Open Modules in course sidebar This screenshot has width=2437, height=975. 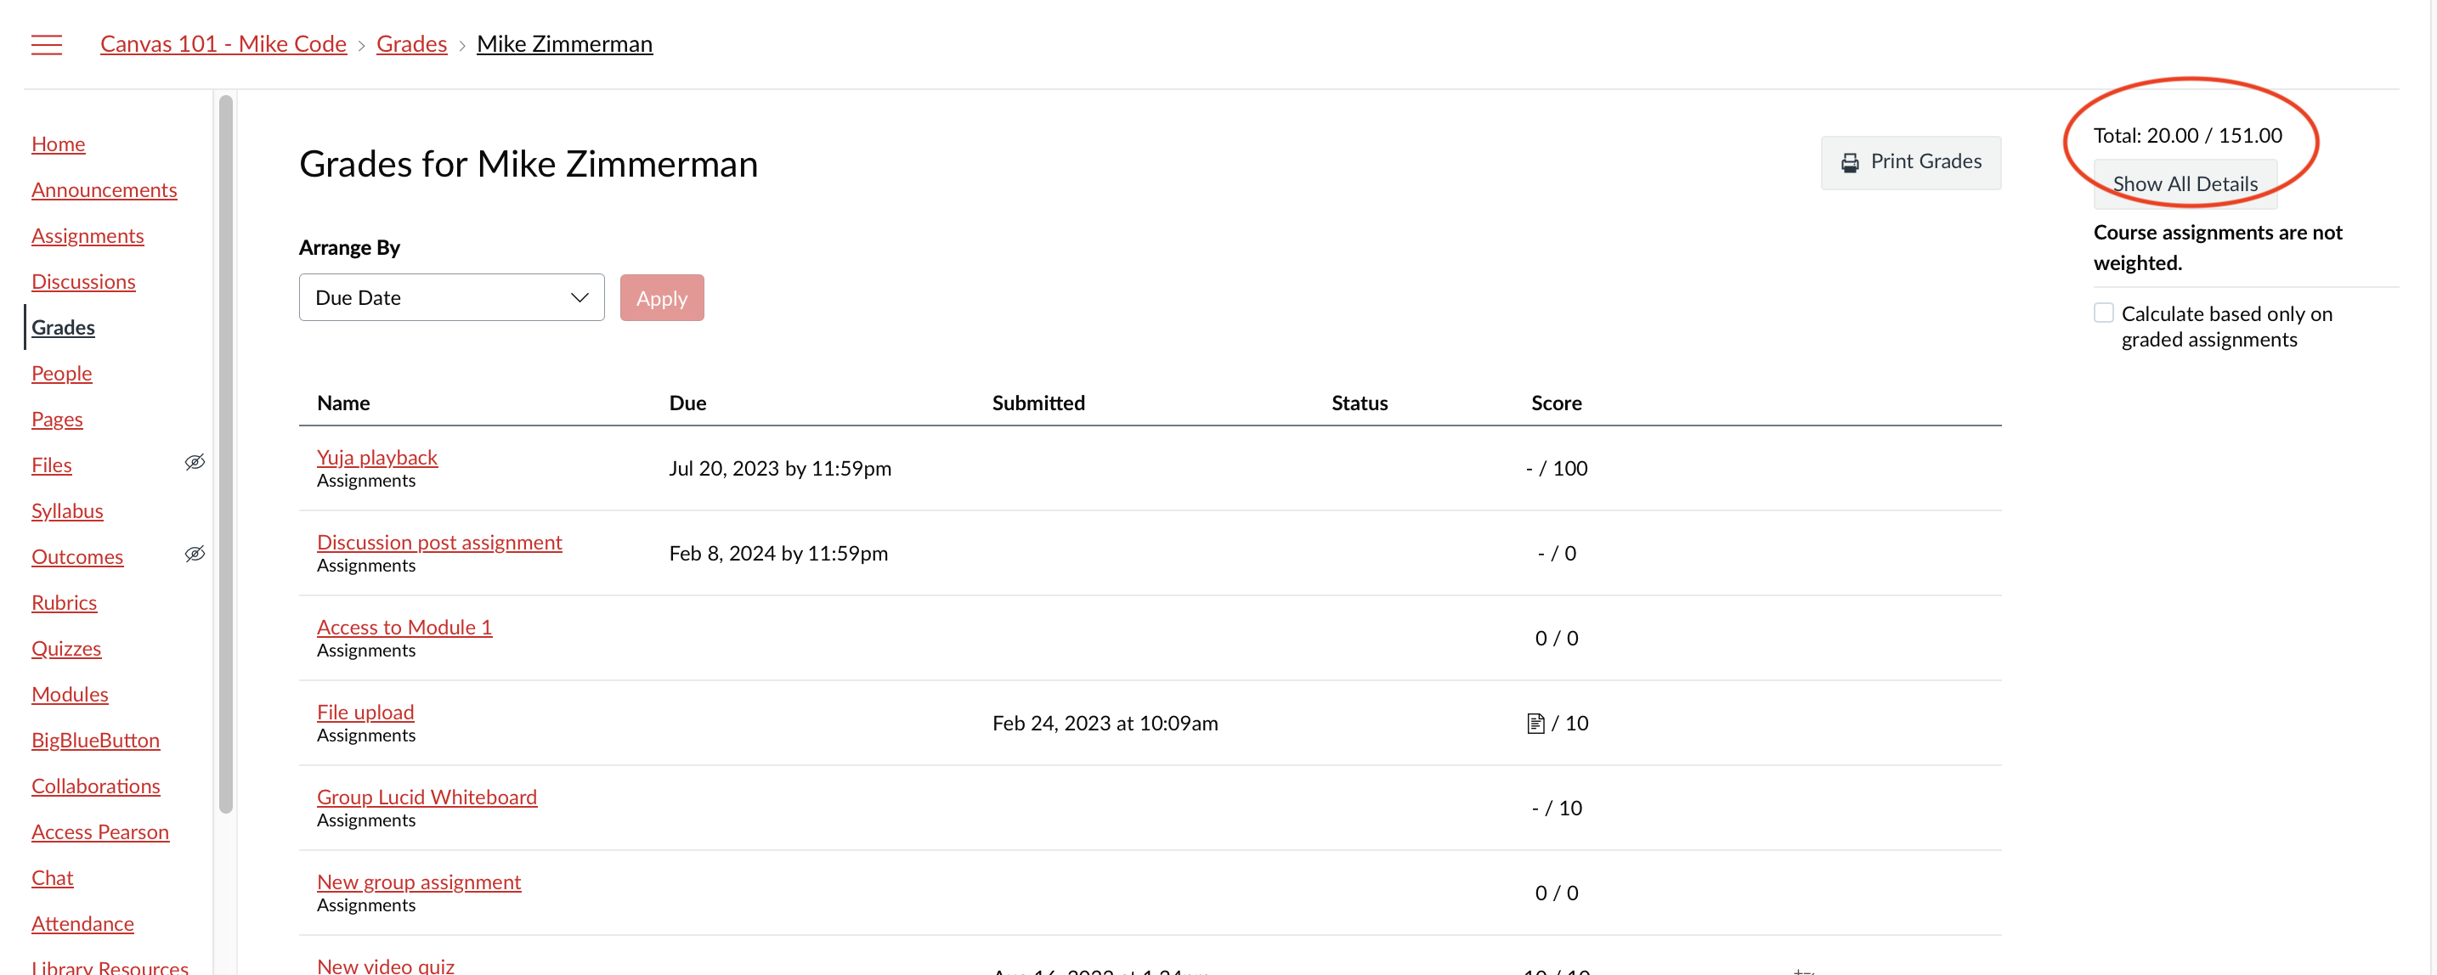click(70, 694)
